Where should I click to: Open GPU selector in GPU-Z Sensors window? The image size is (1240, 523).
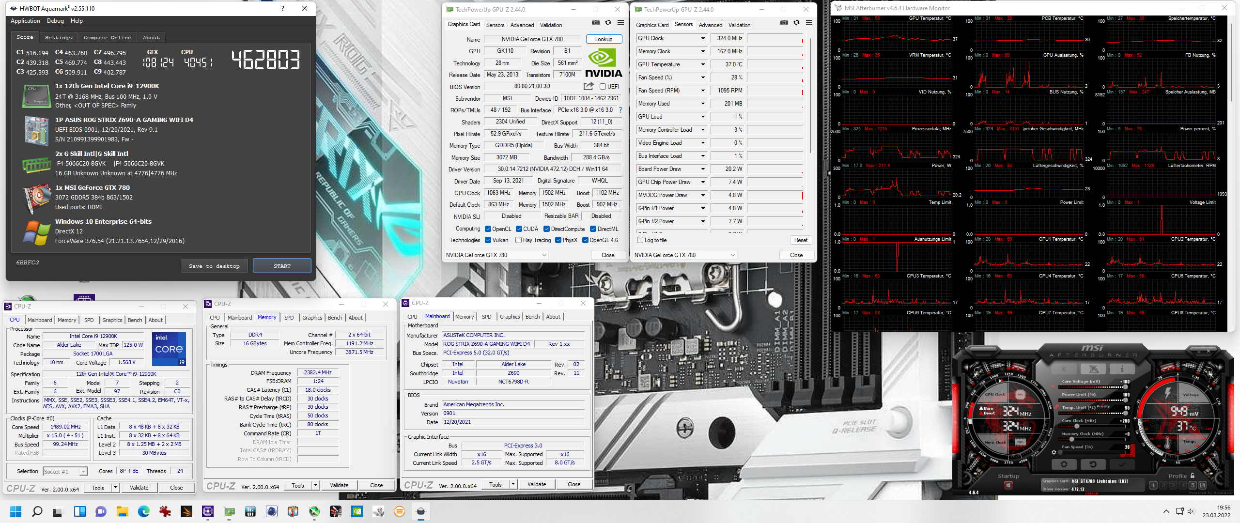pyautogui.click(x=685, y=255)
